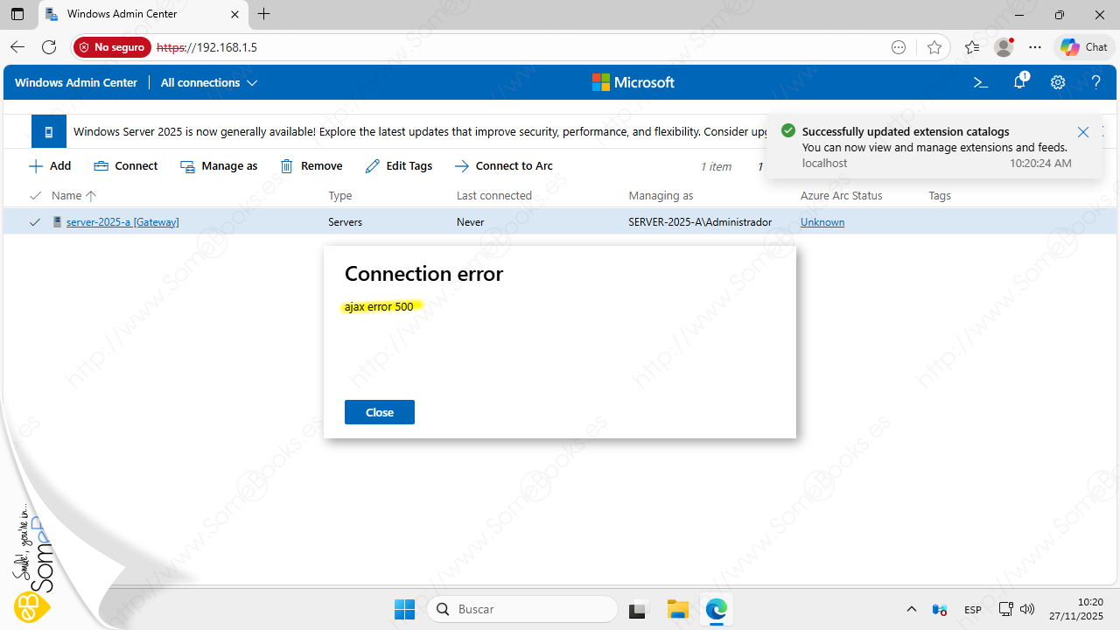Open the Edge browser settings menu
1120x630 pixels.
click(1035, 47)
